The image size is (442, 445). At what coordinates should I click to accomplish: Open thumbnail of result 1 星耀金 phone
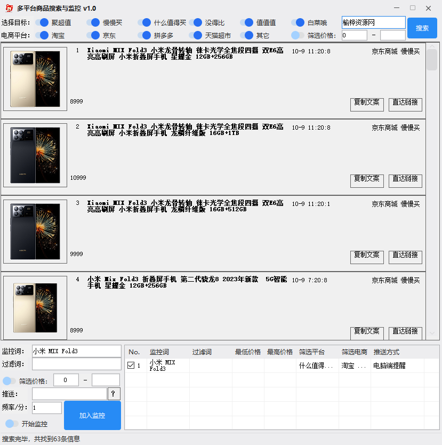pos(35,79)
